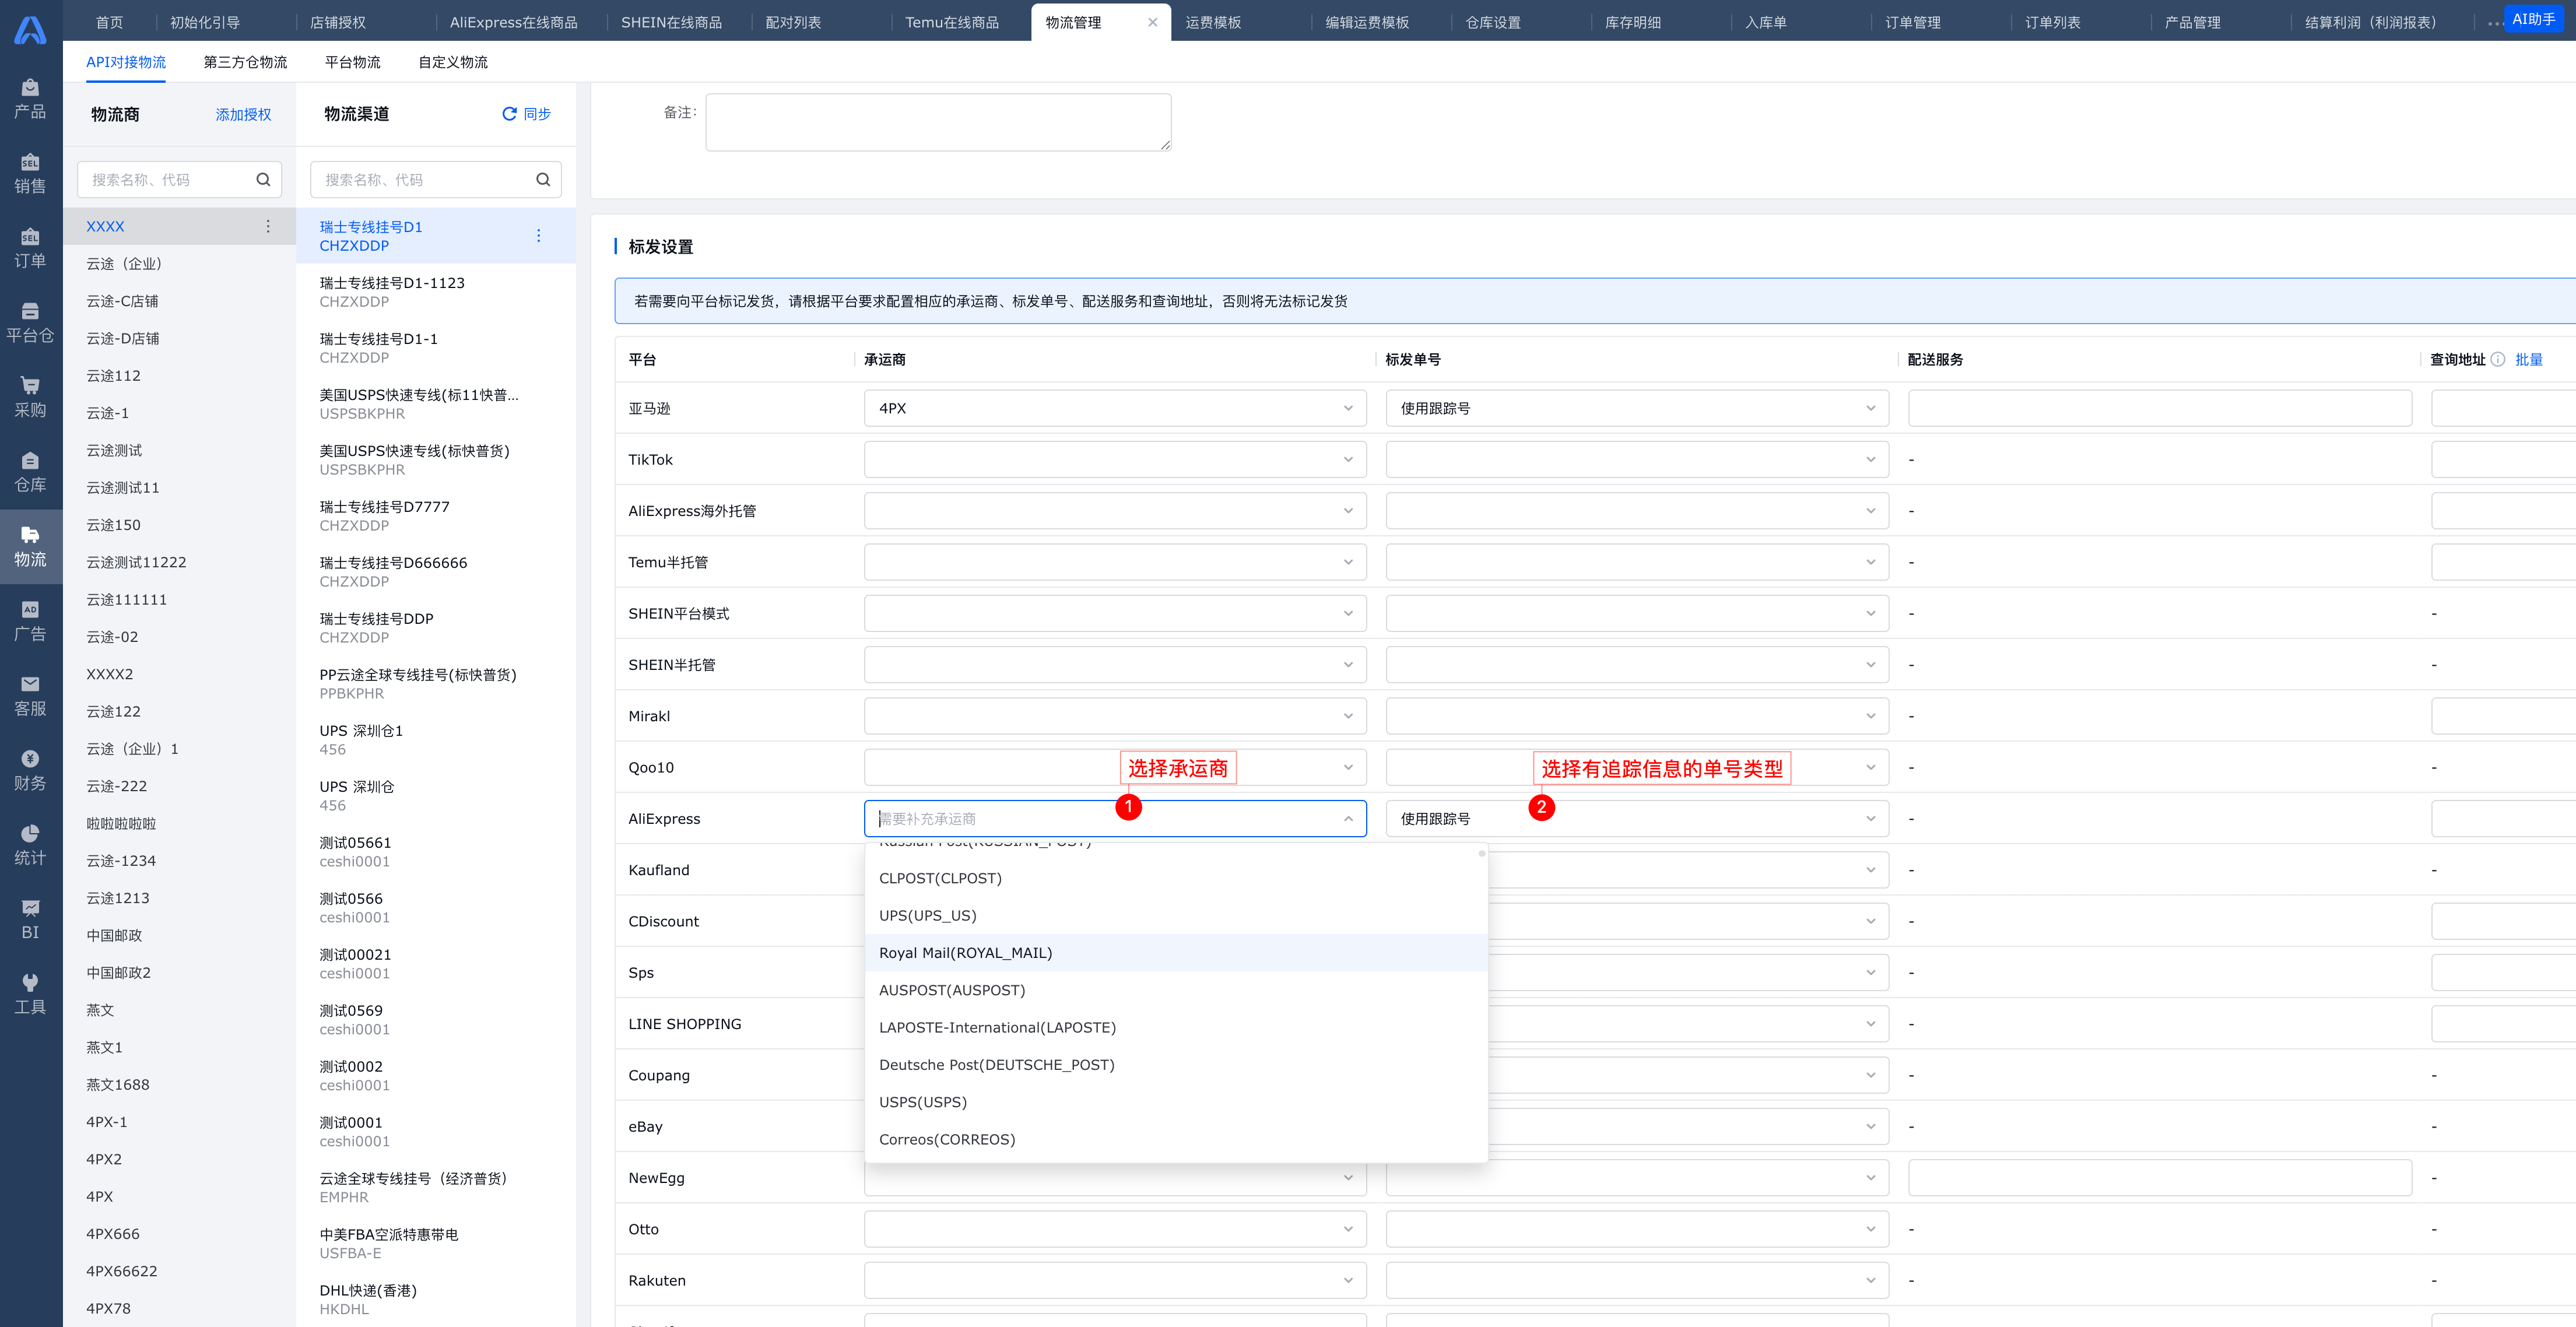The height and width of the screenshot is (1327, 2576).
Task: Open the 物流 sidebar module
Action: click(x=30, y=547)
